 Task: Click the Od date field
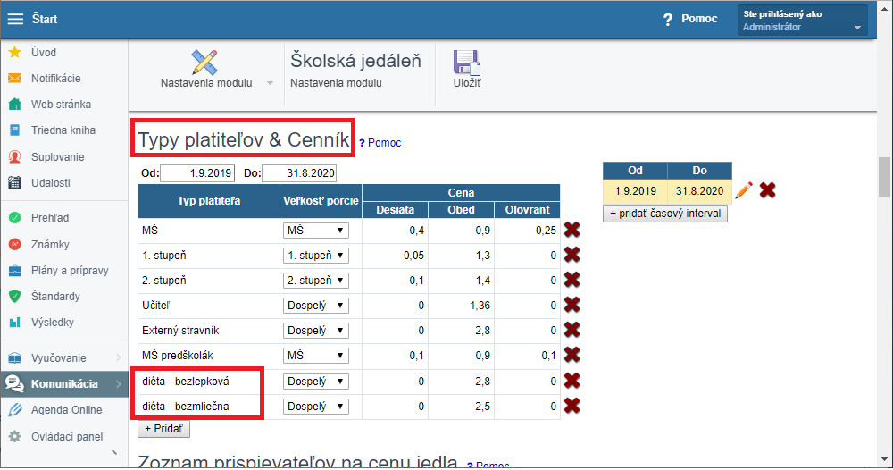pyautogui.click(x=197, y=173)
